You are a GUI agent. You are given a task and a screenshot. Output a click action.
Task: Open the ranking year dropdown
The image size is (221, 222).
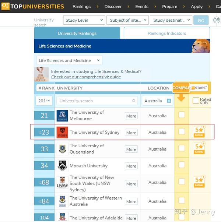(x=44, y=101)
